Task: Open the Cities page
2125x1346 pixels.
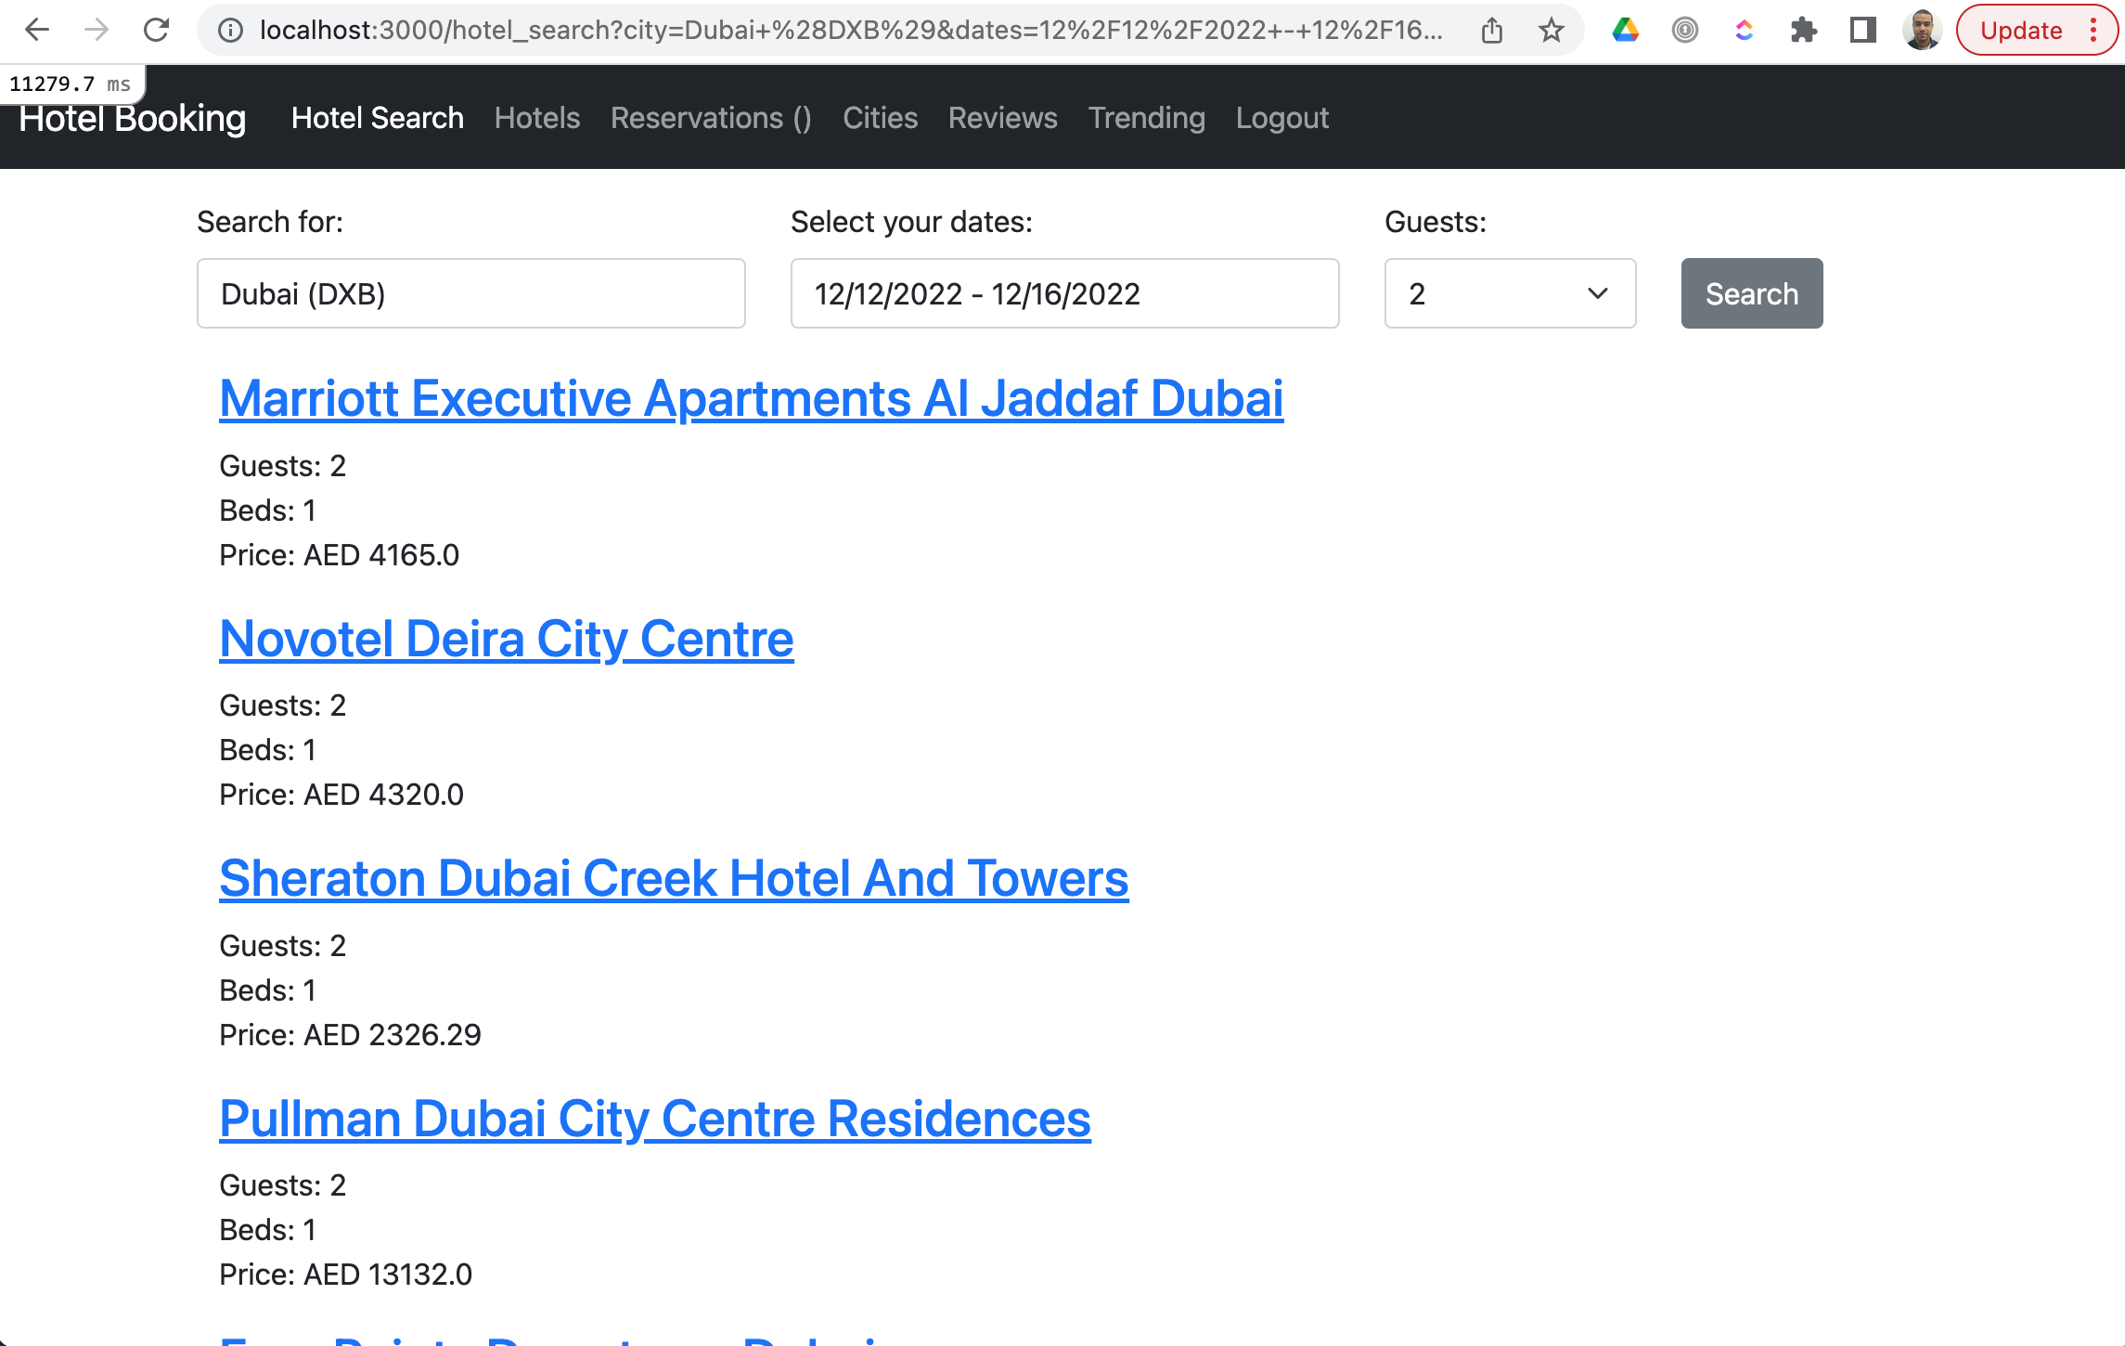Action: click(880, 118)
